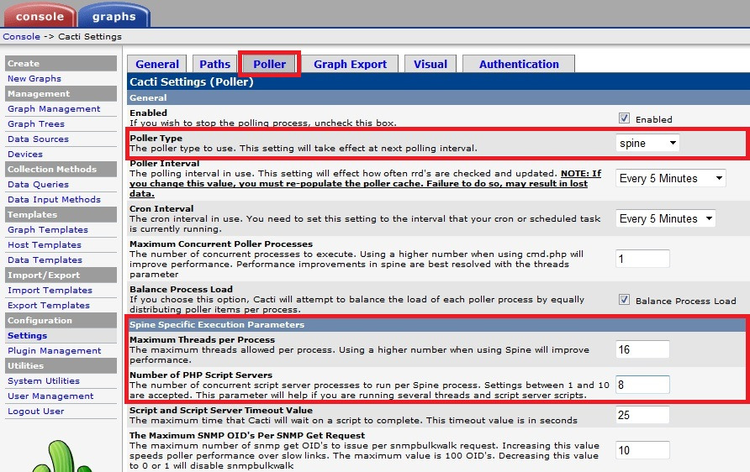Open the Cron Interval dropdown

pos(665,219)
